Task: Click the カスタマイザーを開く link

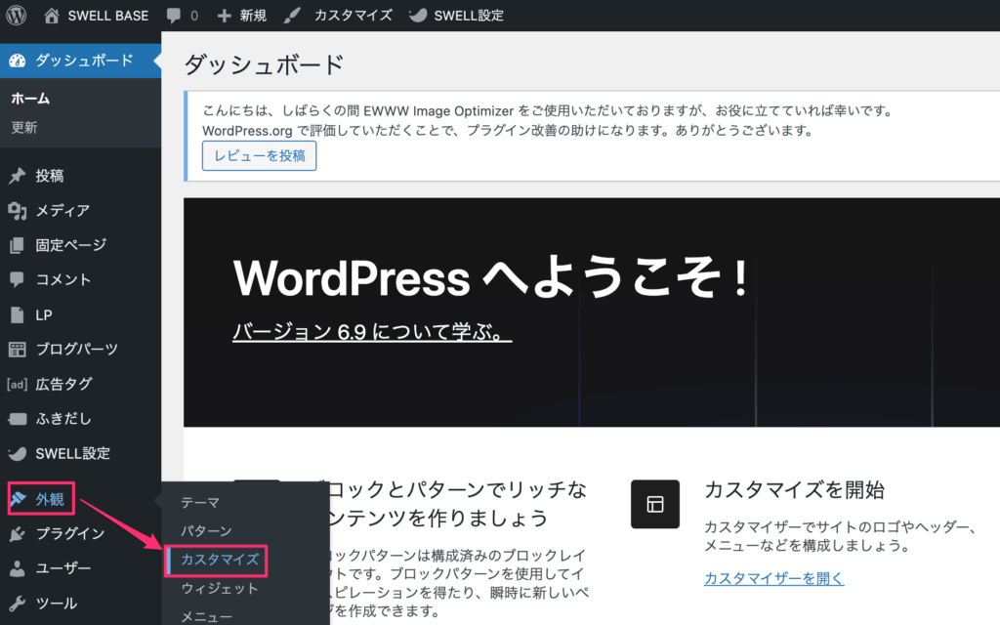Action: (x=772, y=579)
